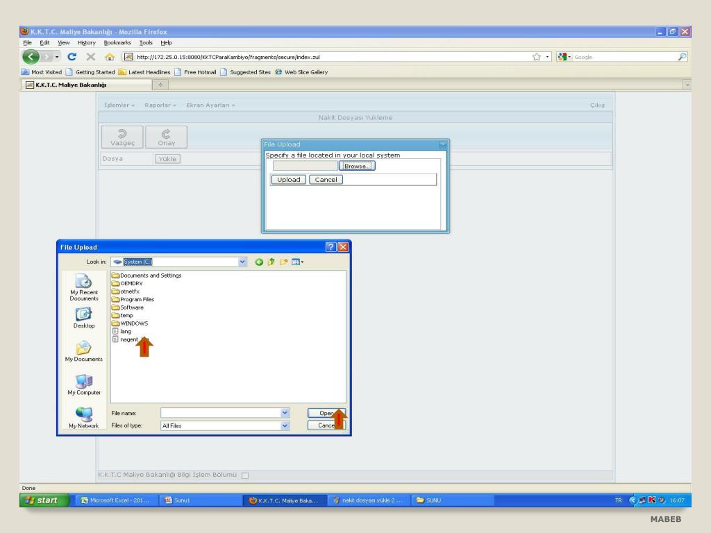Open My Recent Documents in places bar
Viewport: 711px width, 533px height.
[x=84, y=287]
